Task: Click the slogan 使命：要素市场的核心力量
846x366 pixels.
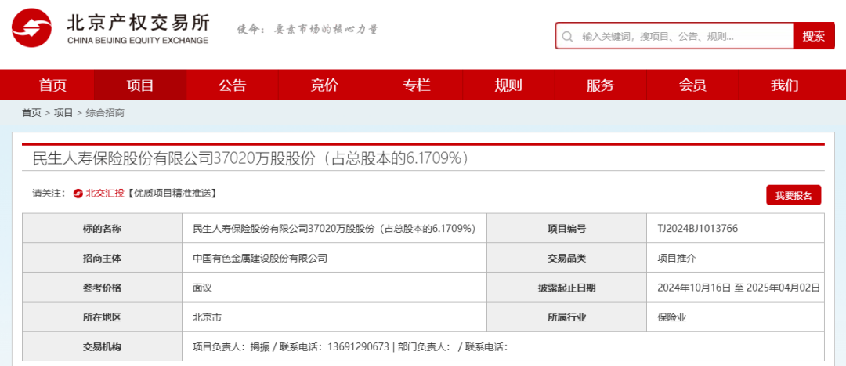Action: pos(308,29)
